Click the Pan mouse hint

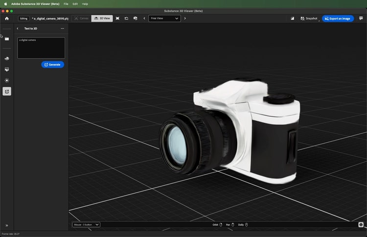point(230,225)
